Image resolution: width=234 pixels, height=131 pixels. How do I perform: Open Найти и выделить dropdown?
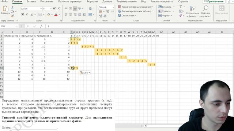(x=205, y=12)
